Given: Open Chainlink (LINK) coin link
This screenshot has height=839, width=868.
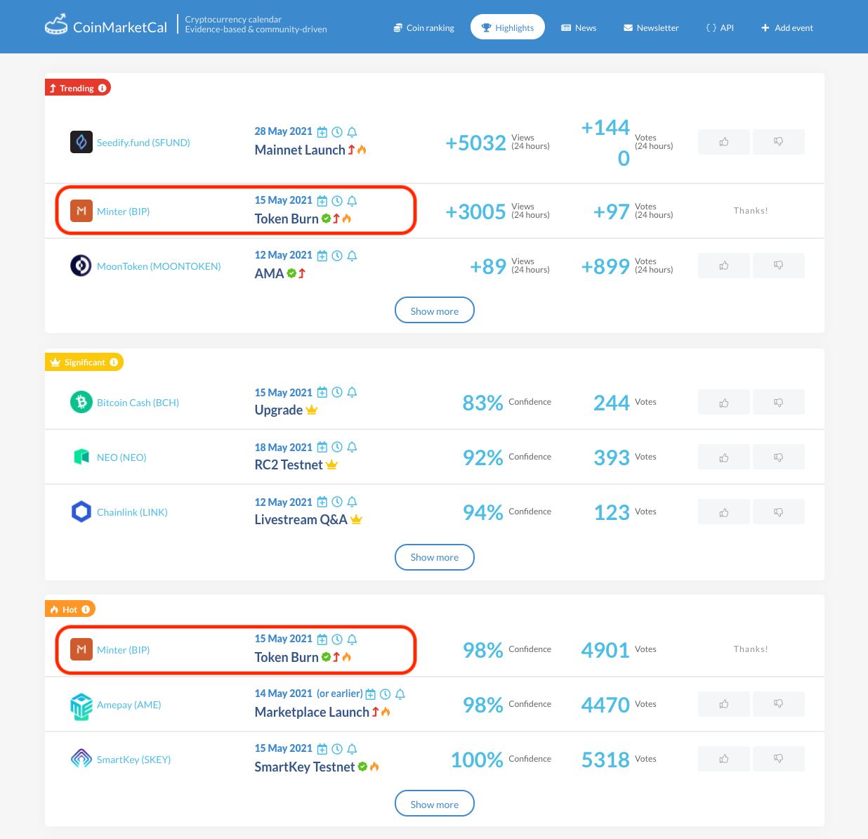Looking at the screenshot, I should point(132,512).
